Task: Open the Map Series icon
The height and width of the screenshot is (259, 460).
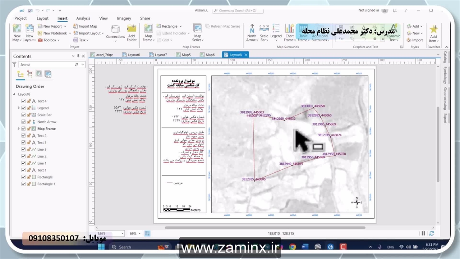Action: click(198, 29)
